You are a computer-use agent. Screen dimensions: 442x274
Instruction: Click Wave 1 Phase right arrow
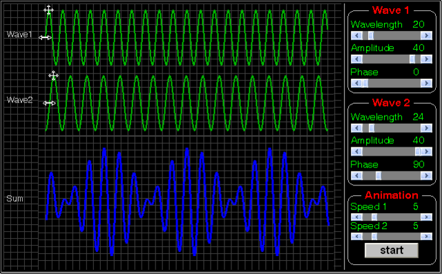426,83
